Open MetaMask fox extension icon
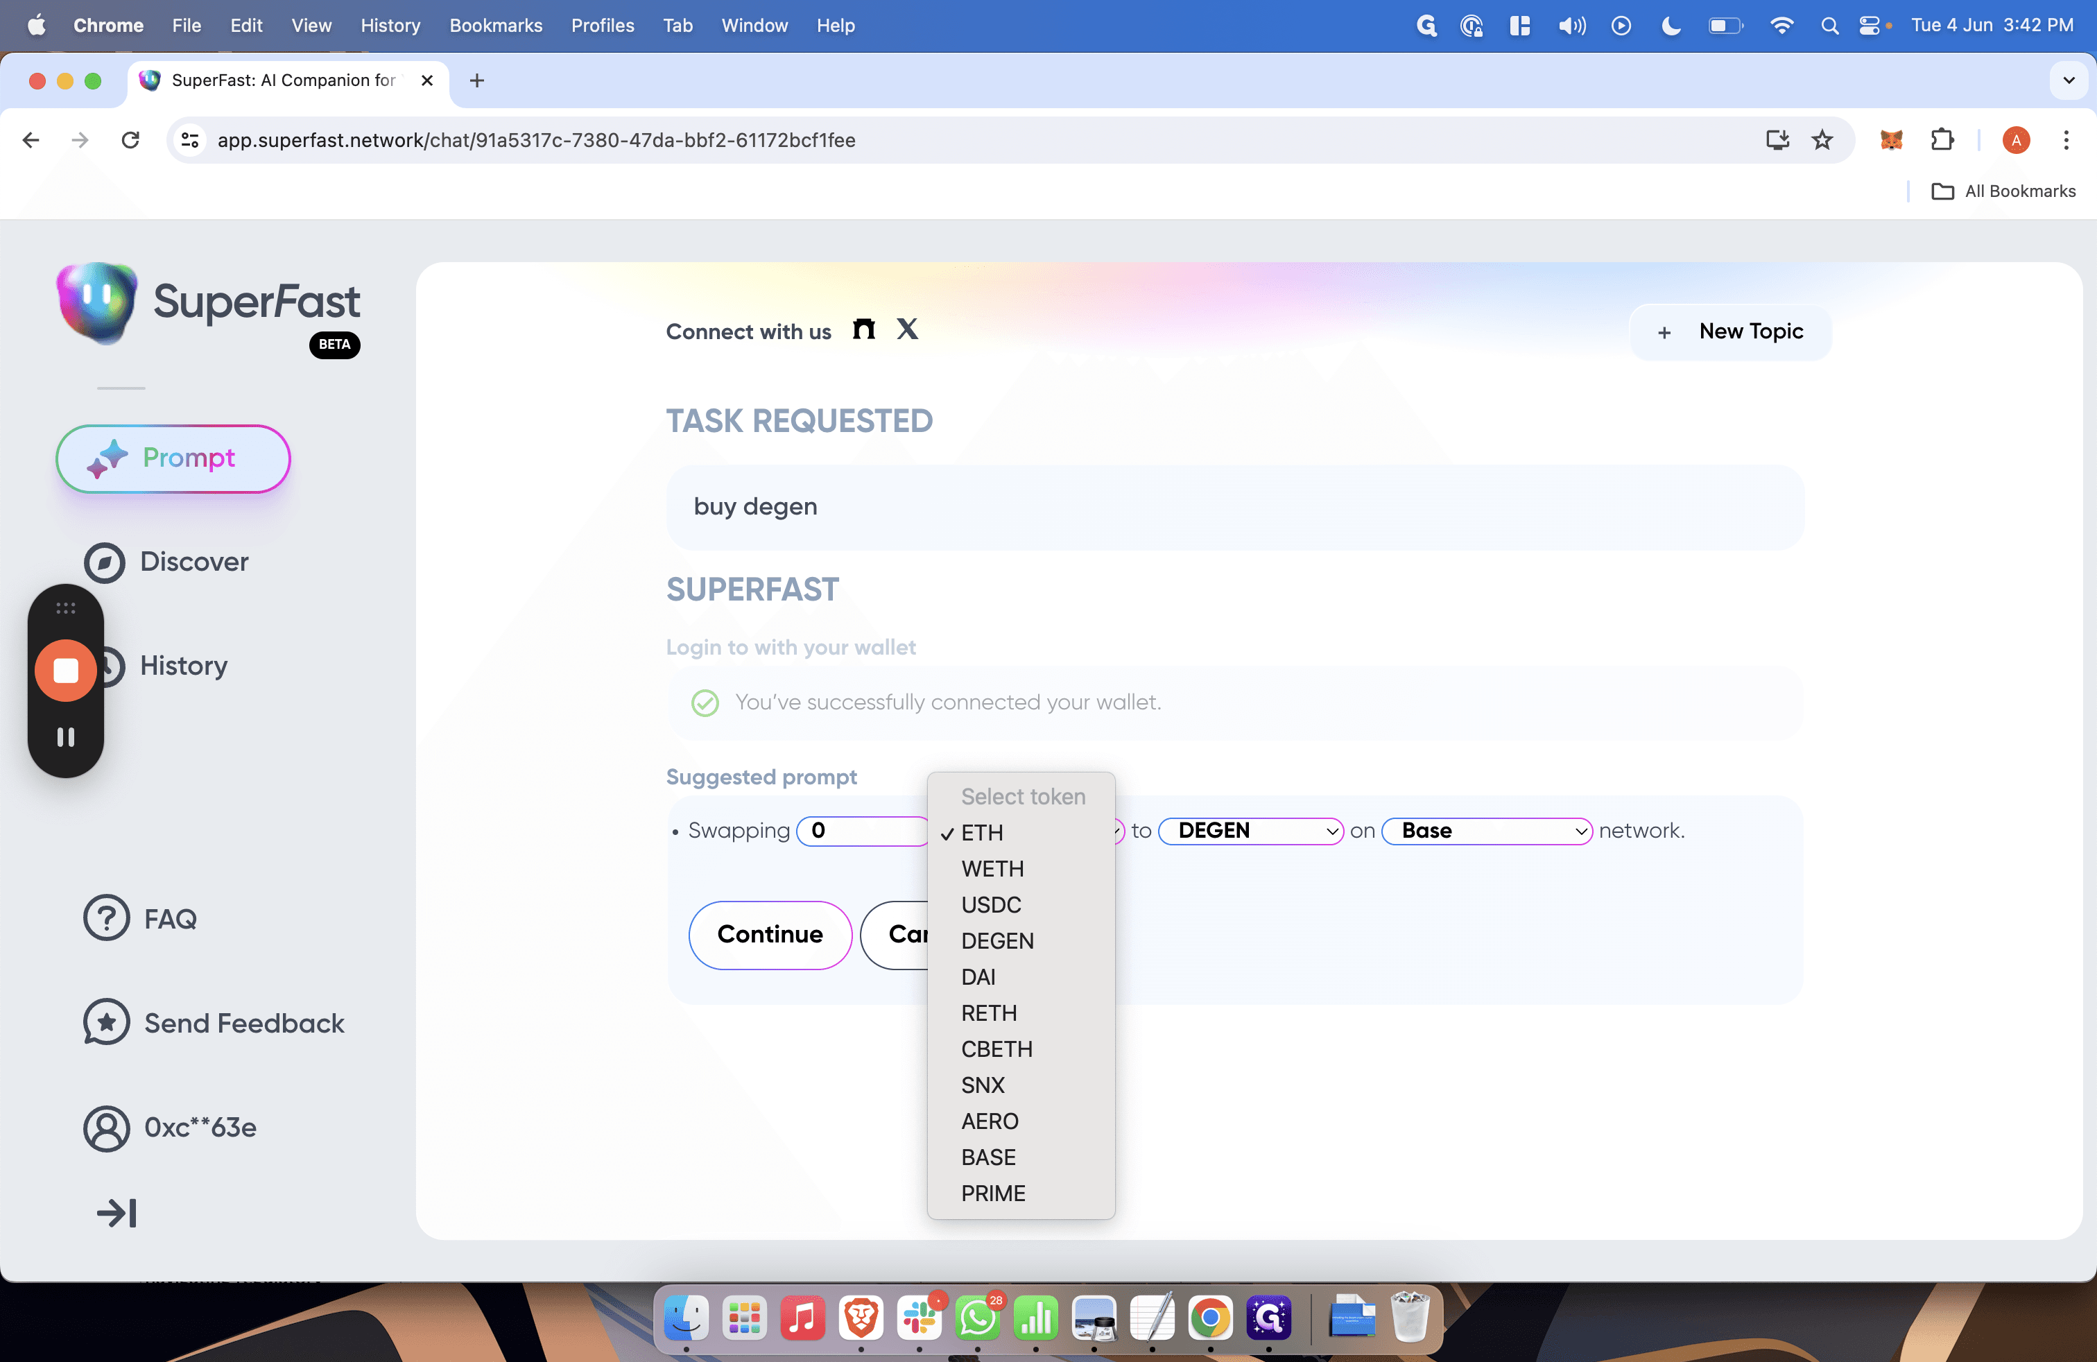This screenshot has height=1362, width=2097. coord(1891,140)
